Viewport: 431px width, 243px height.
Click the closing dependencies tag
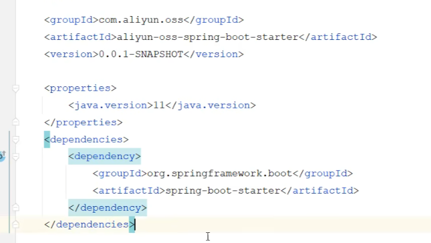(x=89, y=225)
